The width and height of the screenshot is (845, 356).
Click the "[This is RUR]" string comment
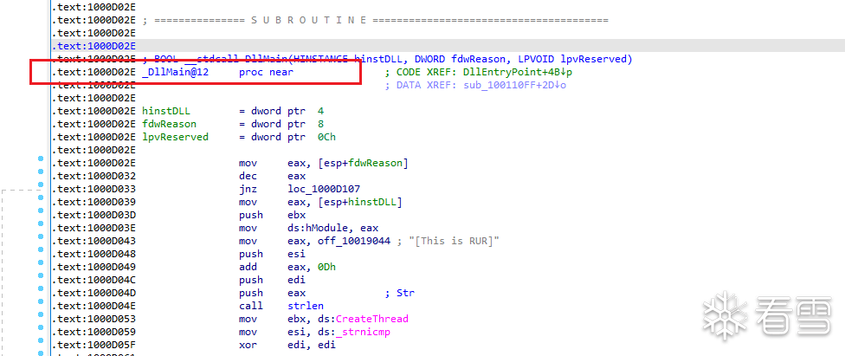[x=455, y=241]
